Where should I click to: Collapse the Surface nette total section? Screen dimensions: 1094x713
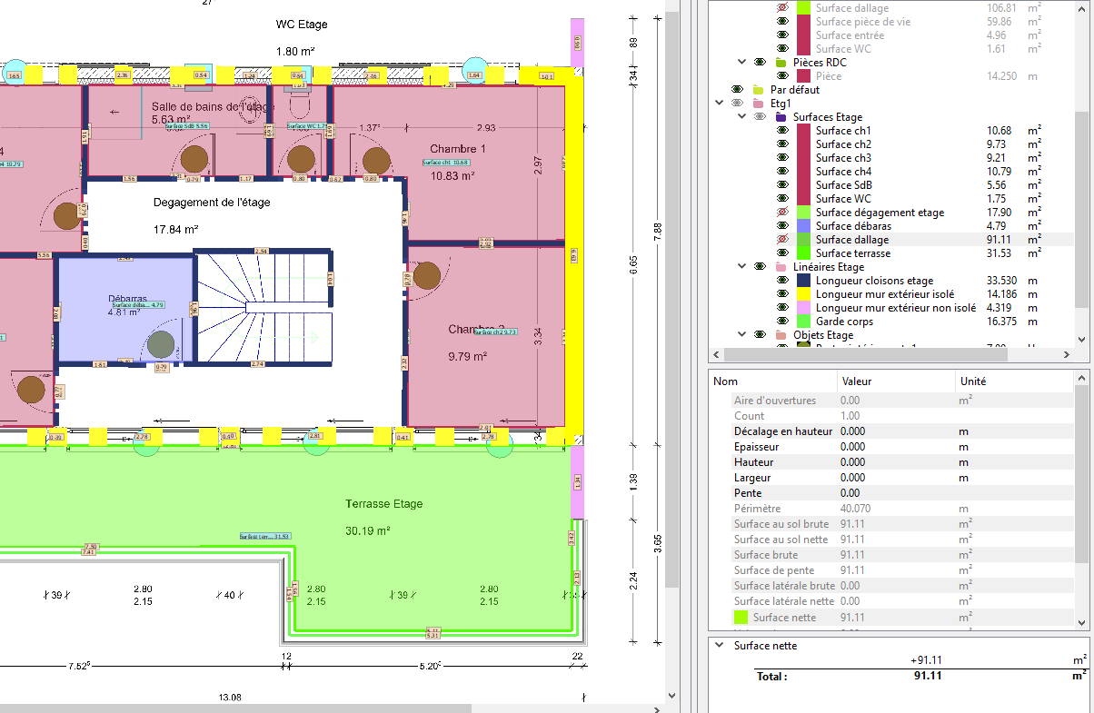[719, 646]
